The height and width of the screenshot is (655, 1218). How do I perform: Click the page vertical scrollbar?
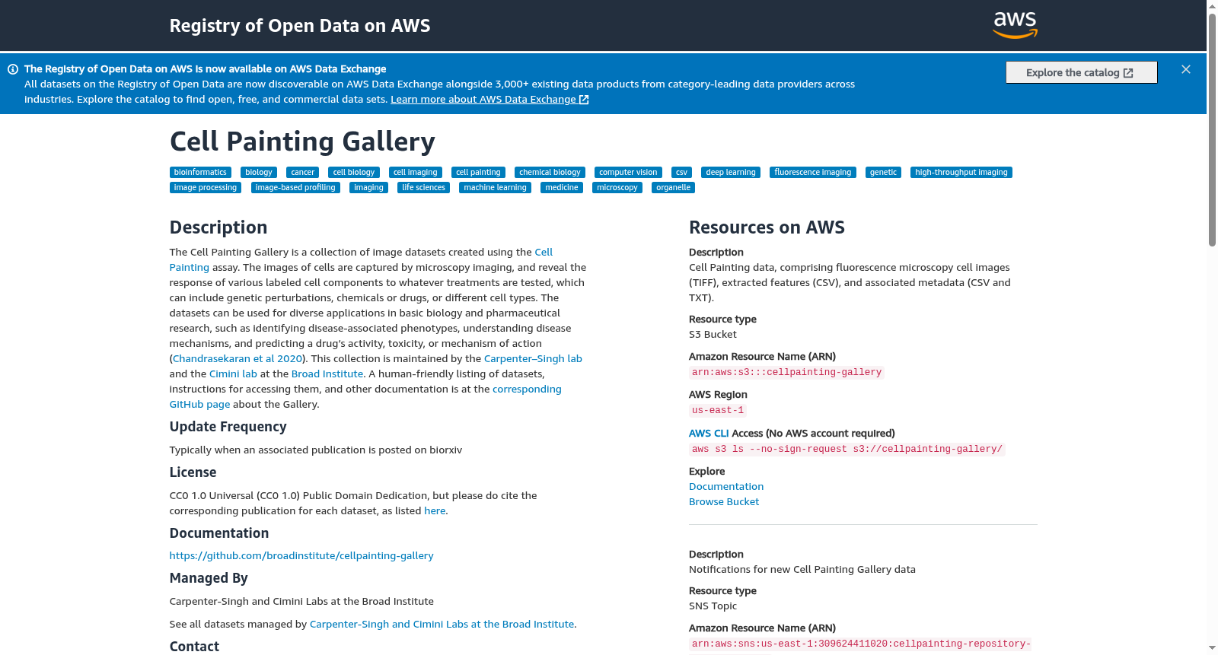click(1212, 129)
